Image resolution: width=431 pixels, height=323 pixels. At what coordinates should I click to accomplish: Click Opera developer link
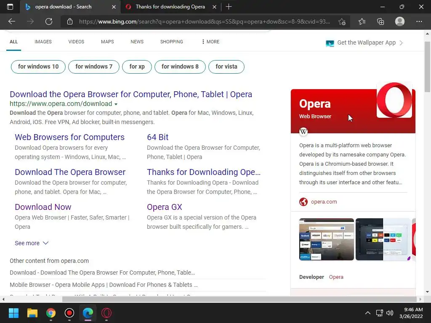(x=336, y=277)
